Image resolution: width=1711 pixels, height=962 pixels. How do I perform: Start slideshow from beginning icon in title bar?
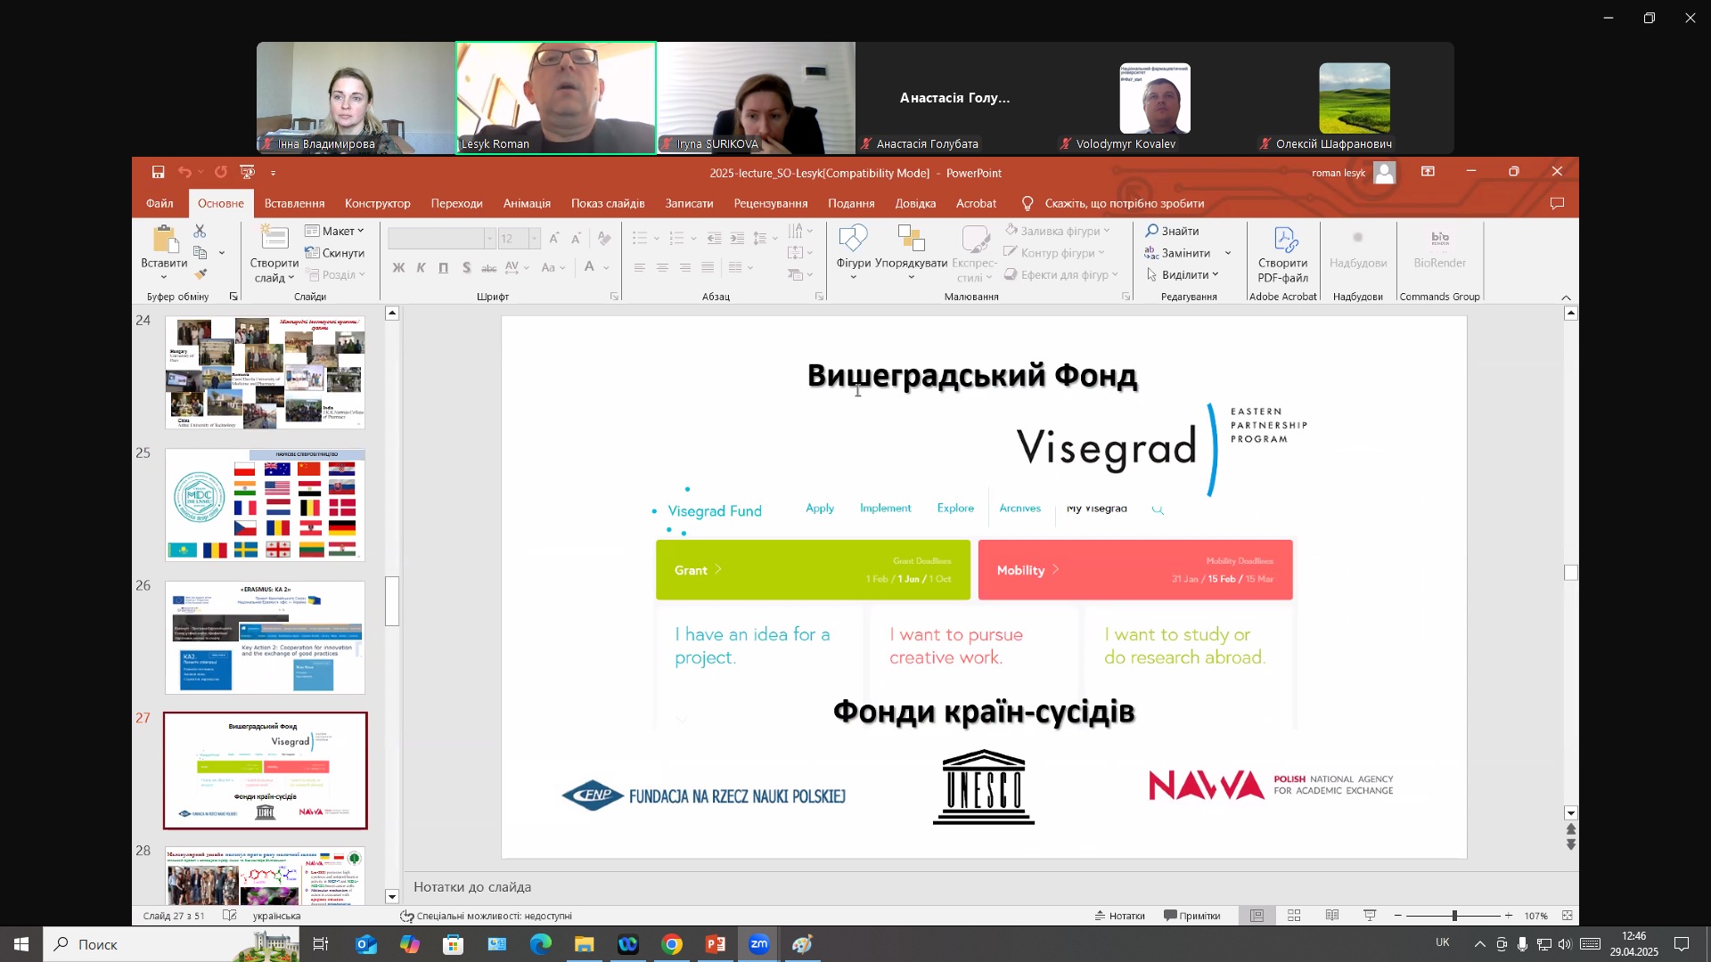click(x=247, y=172)
